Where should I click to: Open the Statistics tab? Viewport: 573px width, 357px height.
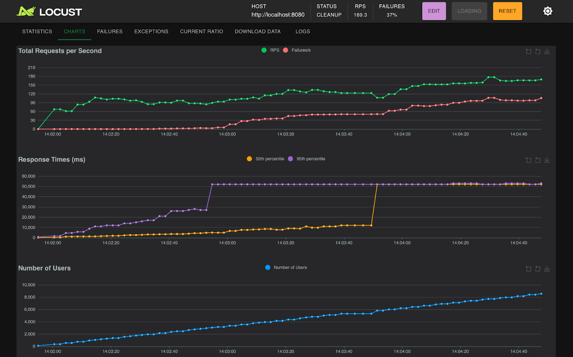click(37, 31)
